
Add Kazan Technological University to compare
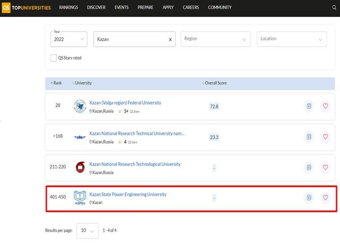click(309, 167)
